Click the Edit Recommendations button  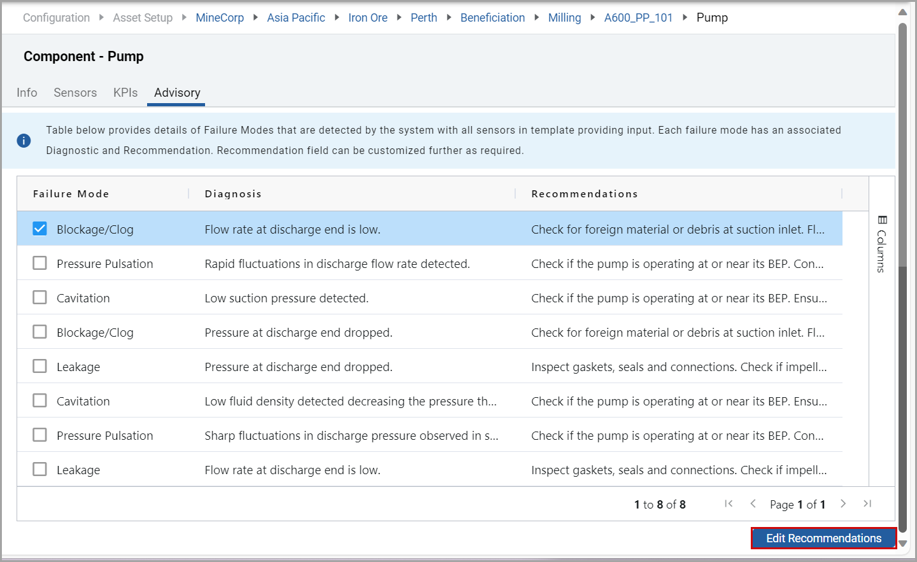pyautogui.click(x=823, y=538)
